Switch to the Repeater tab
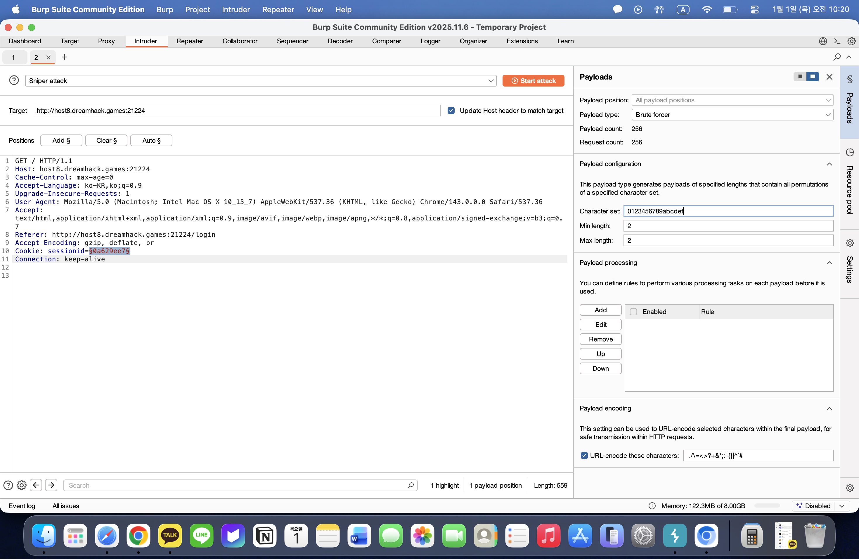Viewport: 859px width, 559px height. 190,41
